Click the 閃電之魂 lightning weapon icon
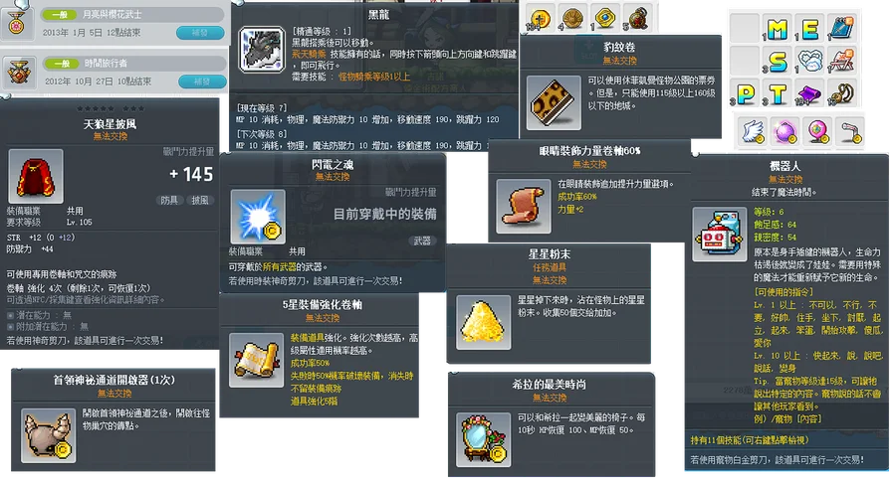This screenshot has height=487, width=896. [x=258, y=217]
